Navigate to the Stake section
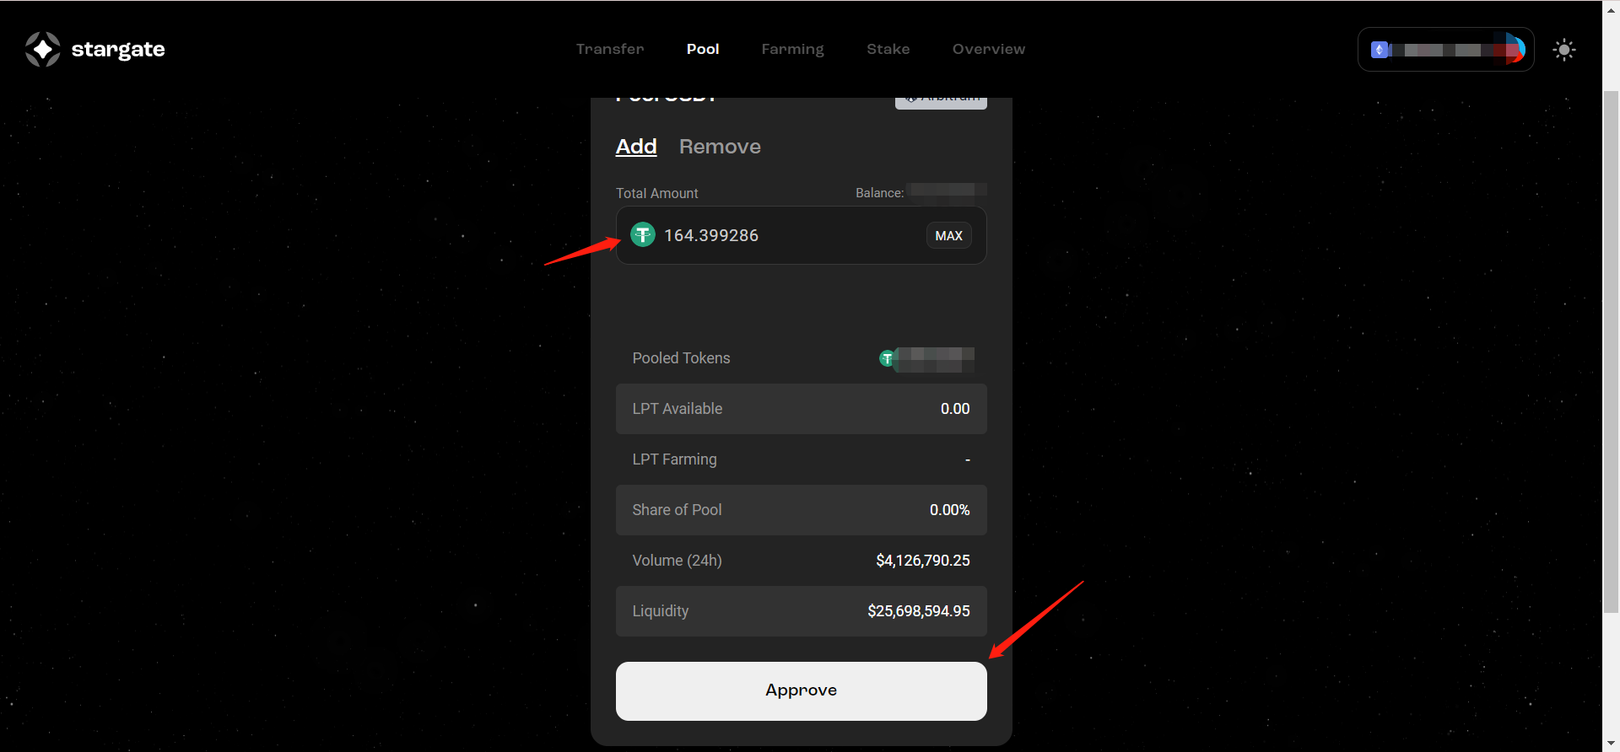Image resolution: width=1620 pixels, height=752 pixels. click(888, 49)
